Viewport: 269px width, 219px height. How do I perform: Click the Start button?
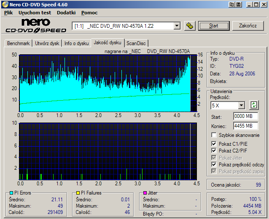(x=214, y=26)
